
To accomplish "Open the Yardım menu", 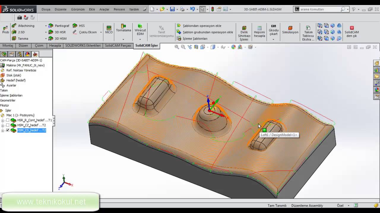I will point(134,9).
